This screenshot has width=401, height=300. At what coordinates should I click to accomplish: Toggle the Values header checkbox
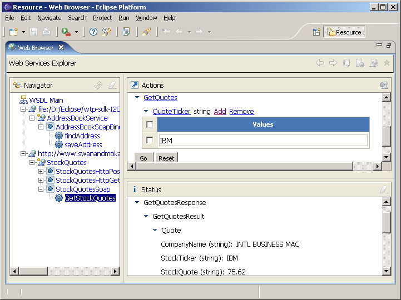coord(150,124)
